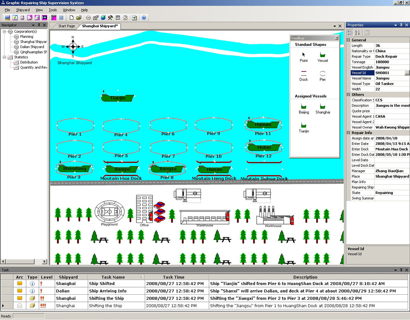Sort tasks by Task Name column header
This screenshot has width=410, height=320.
116,277
